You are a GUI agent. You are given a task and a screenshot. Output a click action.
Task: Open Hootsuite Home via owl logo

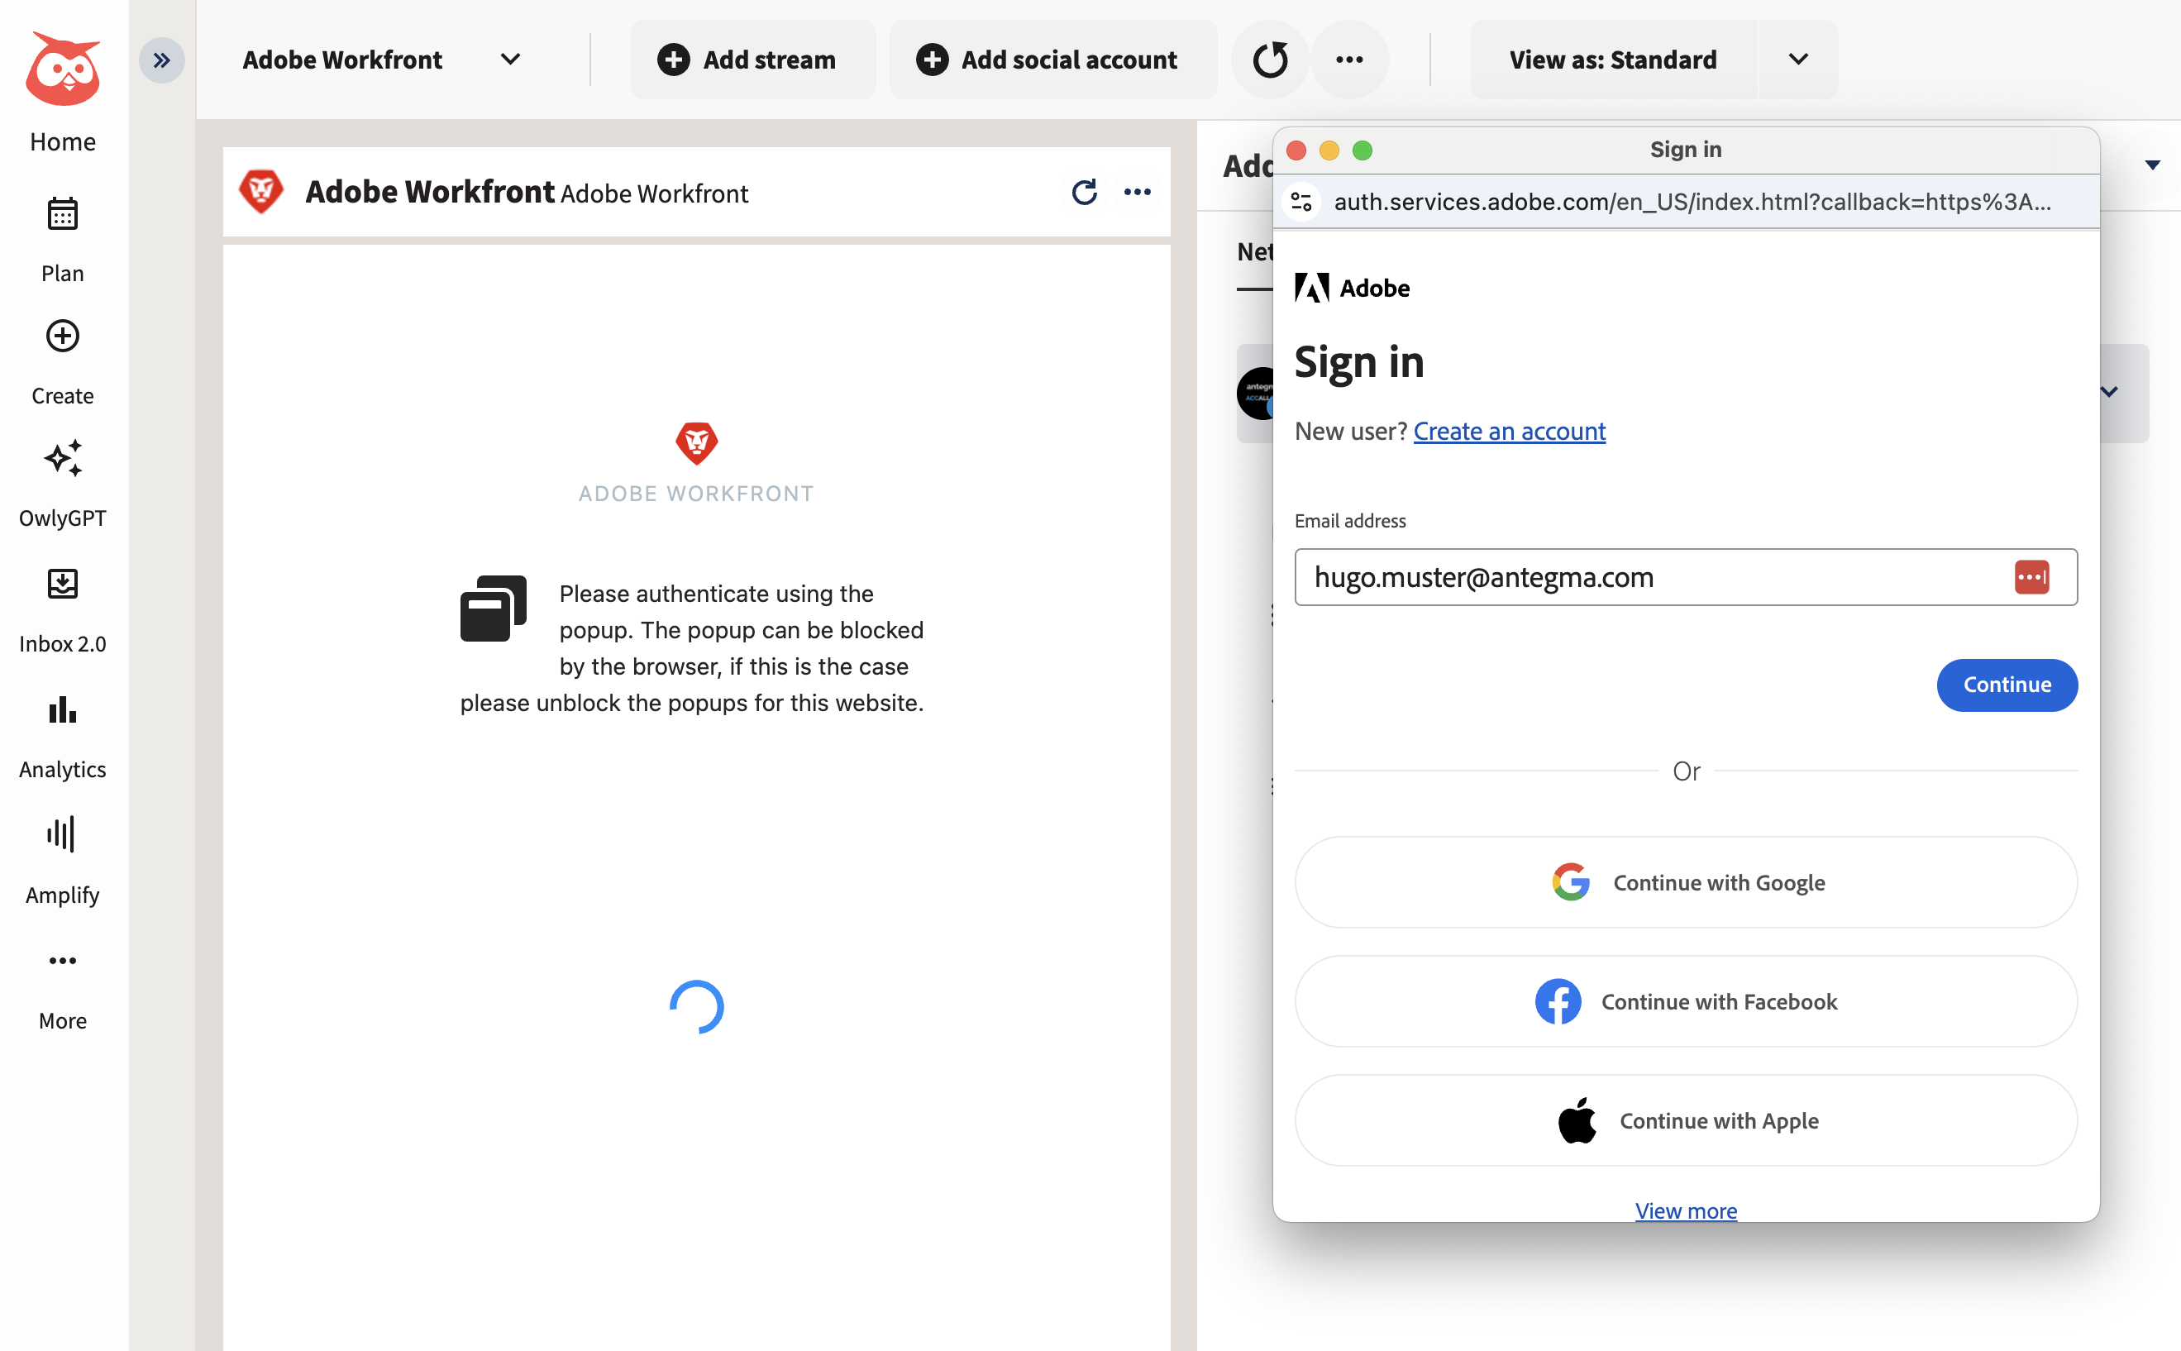point(63,69)
